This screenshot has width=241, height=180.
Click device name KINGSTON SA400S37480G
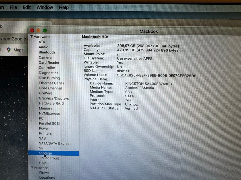point(149,84)
